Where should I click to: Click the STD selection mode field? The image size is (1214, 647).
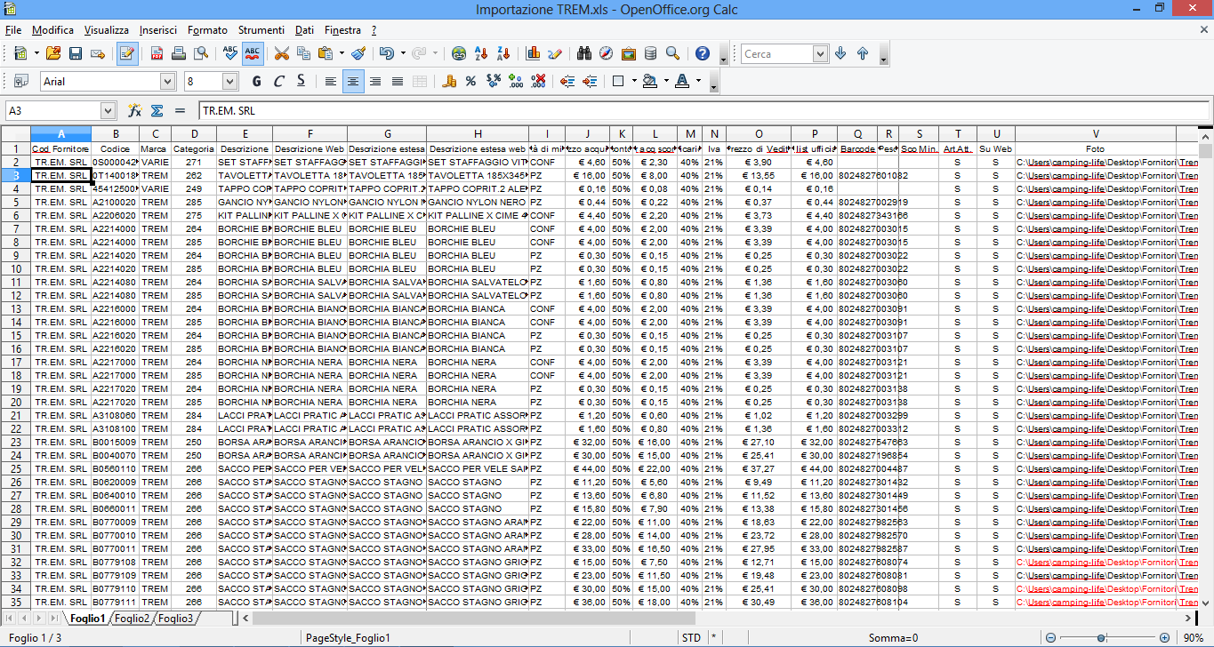[x=691, y=637]
